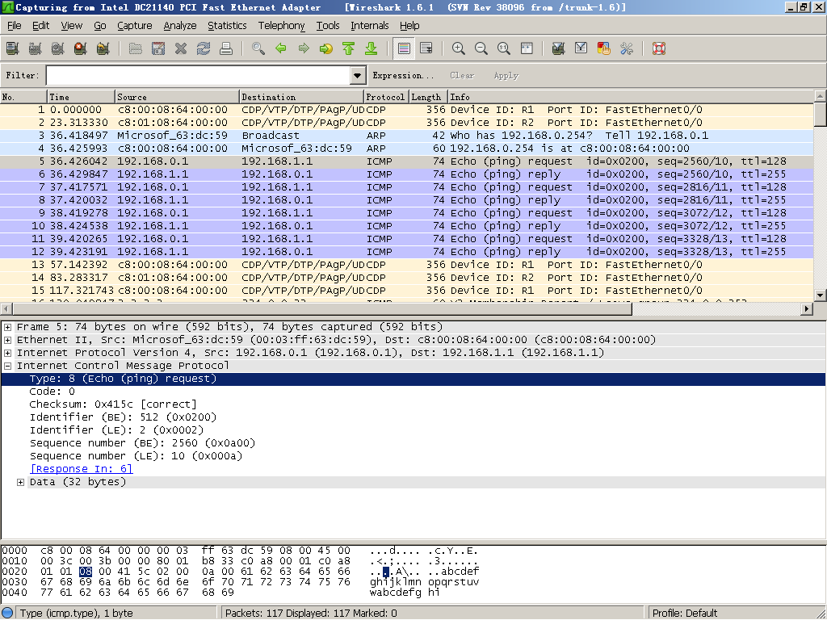Viewport: 827px width, 620px height.
Task: Reset zoom to normal size (1:1)
Action: tap(504, 49)
